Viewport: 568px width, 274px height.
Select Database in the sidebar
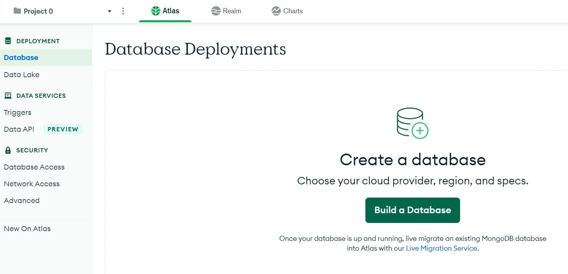46,57
